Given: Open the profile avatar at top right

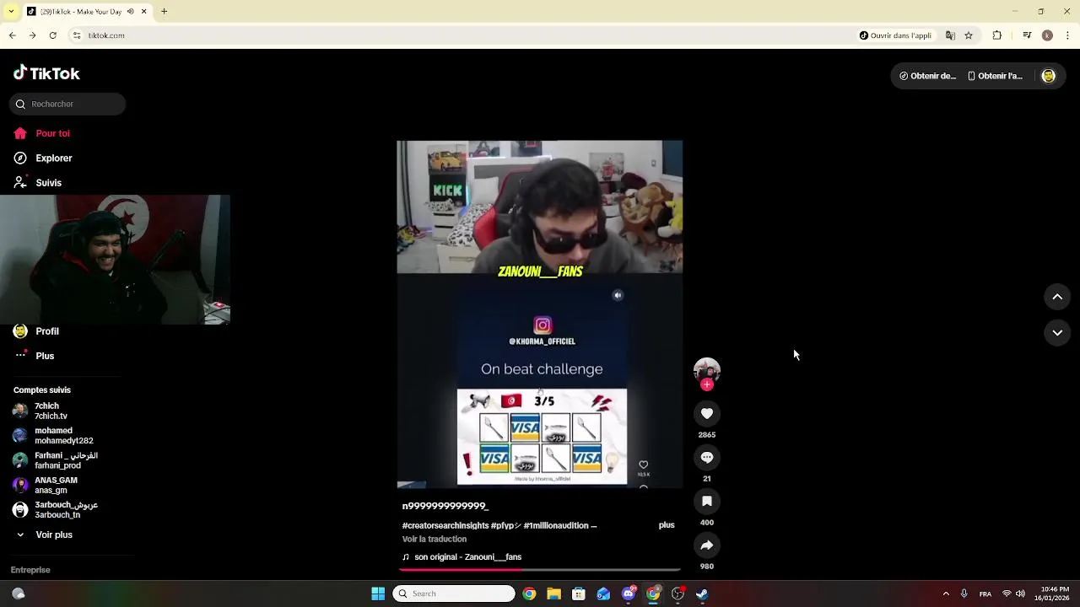Looking at the screenshot, I should (x=1049, y=76).
